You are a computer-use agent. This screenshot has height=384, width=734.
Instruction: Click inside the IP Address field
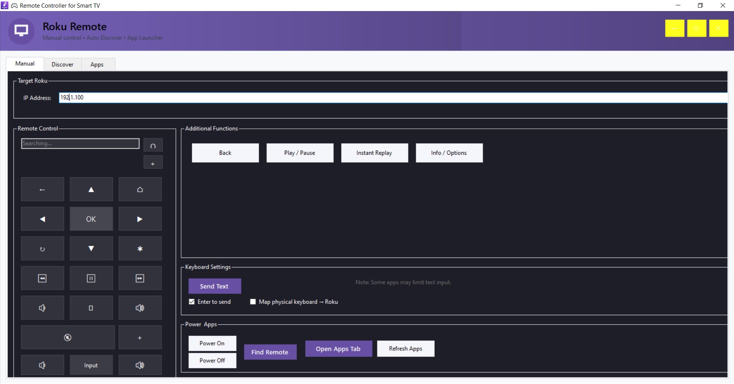[230, 97]
